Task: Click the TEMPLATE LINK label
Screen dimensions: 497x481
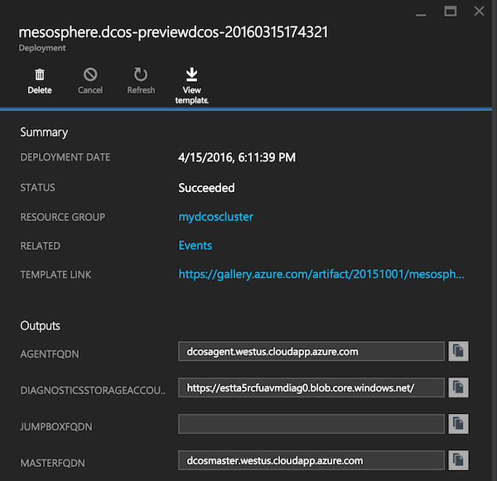Action: [55, 274]
